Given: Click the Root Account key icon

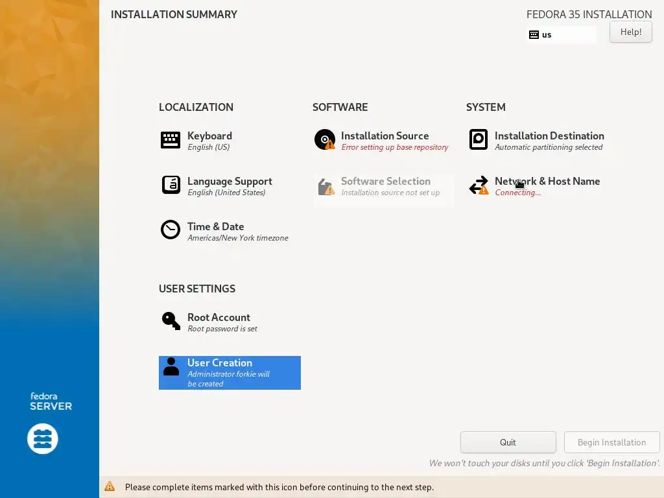Looking at the screenshot, I should tap(171, 321).
